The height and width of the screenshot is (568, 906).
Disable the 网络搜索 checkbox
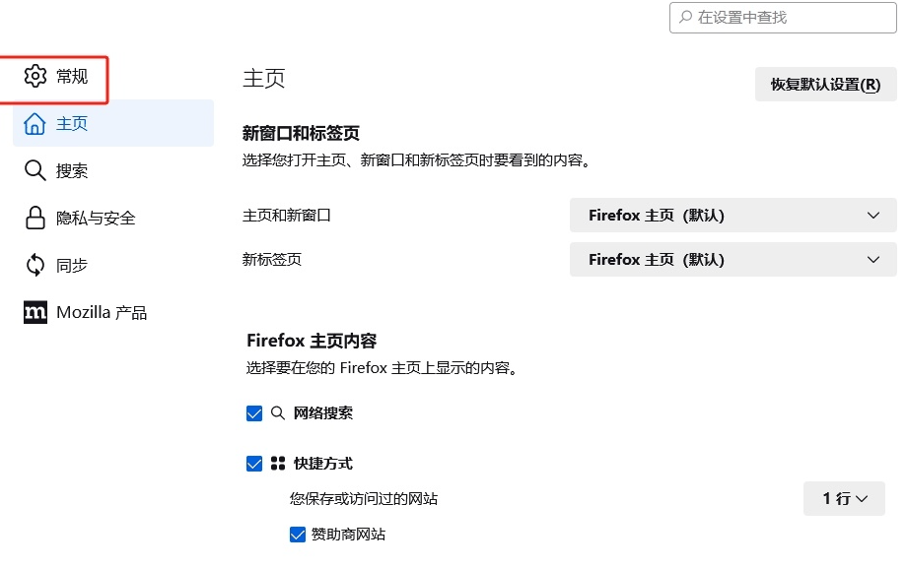254,413
